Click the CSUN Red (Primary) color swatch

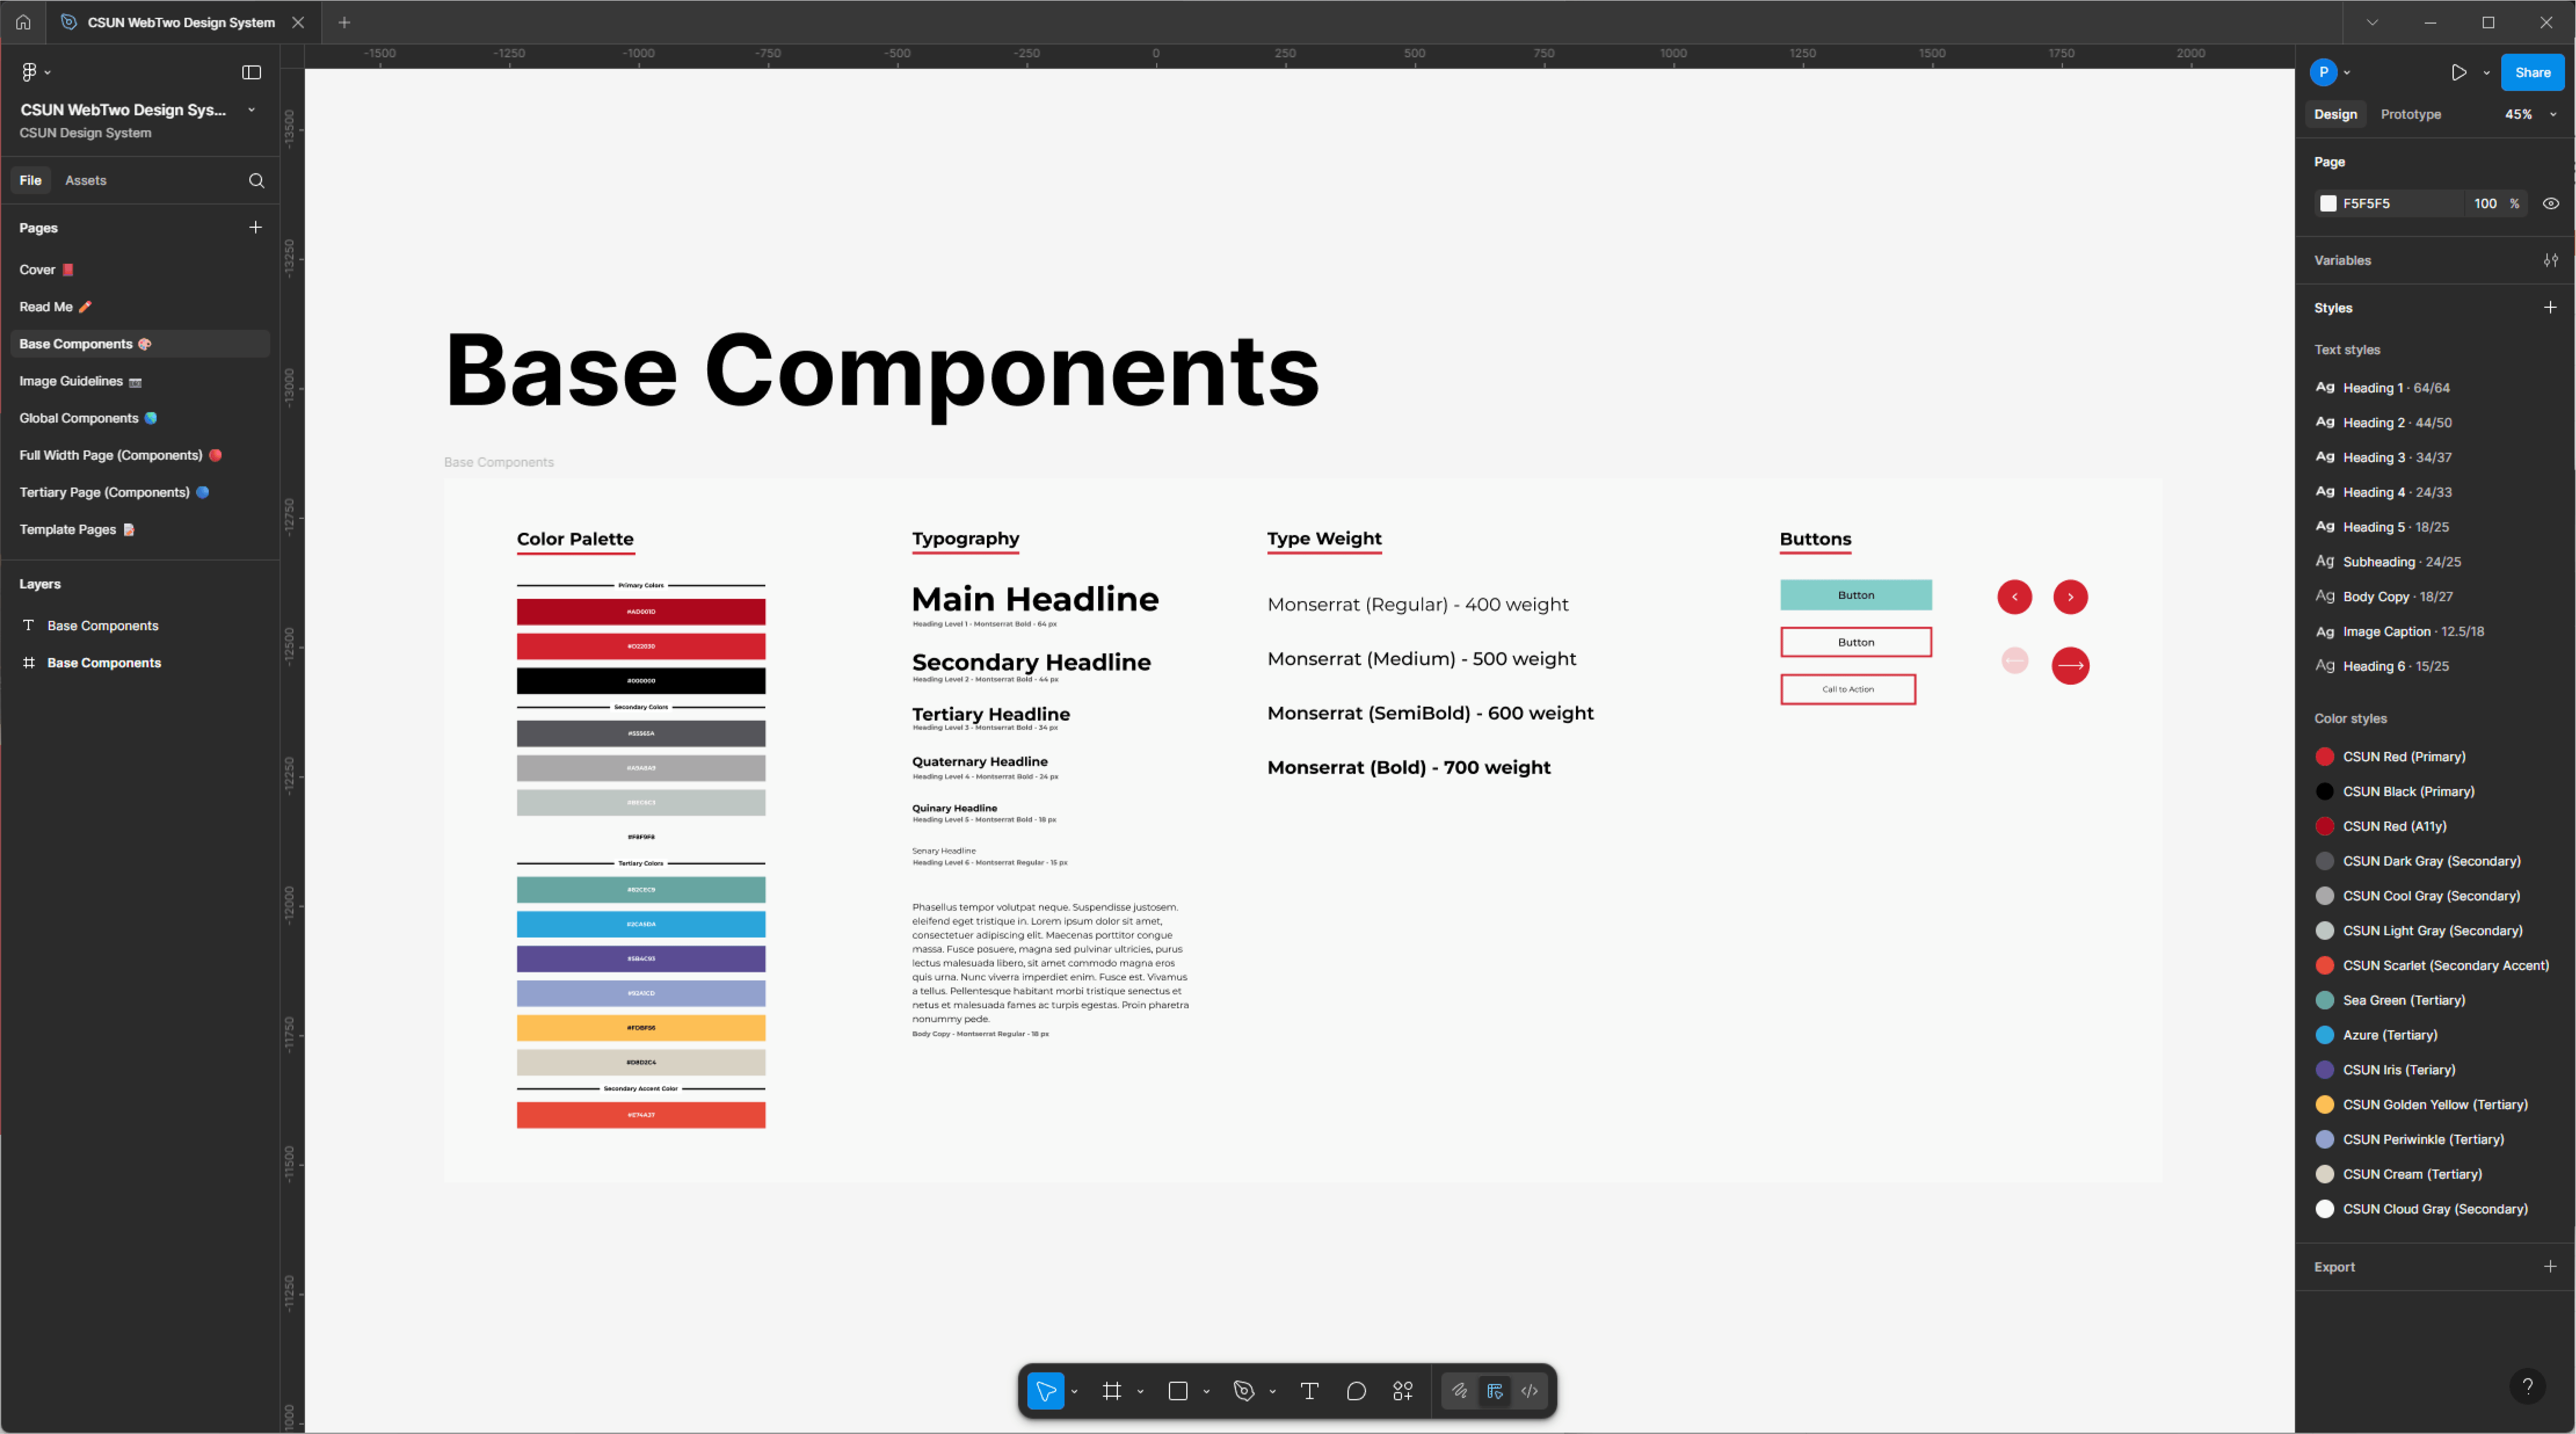[x=2325, y=756]
